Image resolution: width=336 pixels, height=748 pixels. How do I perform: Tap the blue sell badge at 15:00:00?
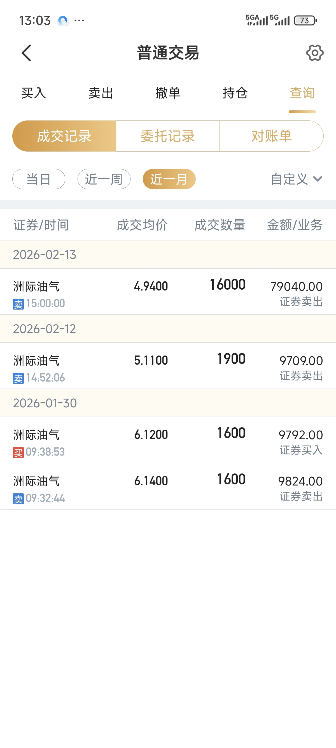coord(18,304)
